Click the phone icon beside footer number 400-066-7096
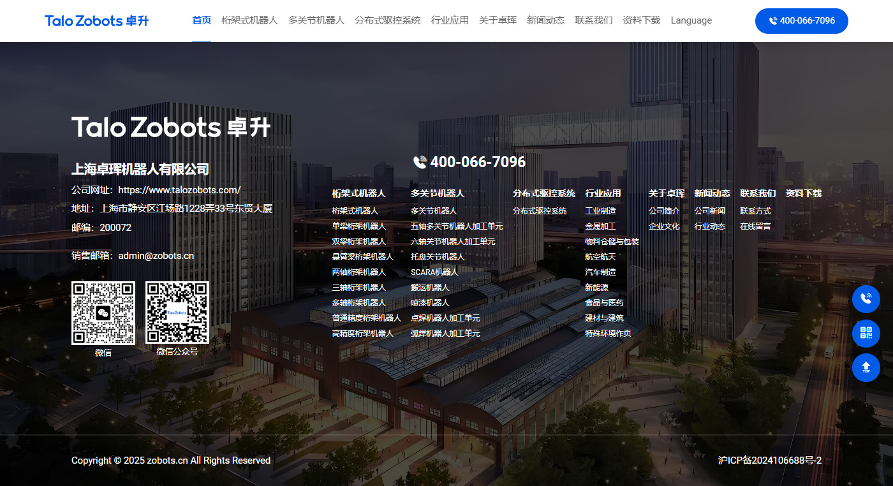 [419, 162]
